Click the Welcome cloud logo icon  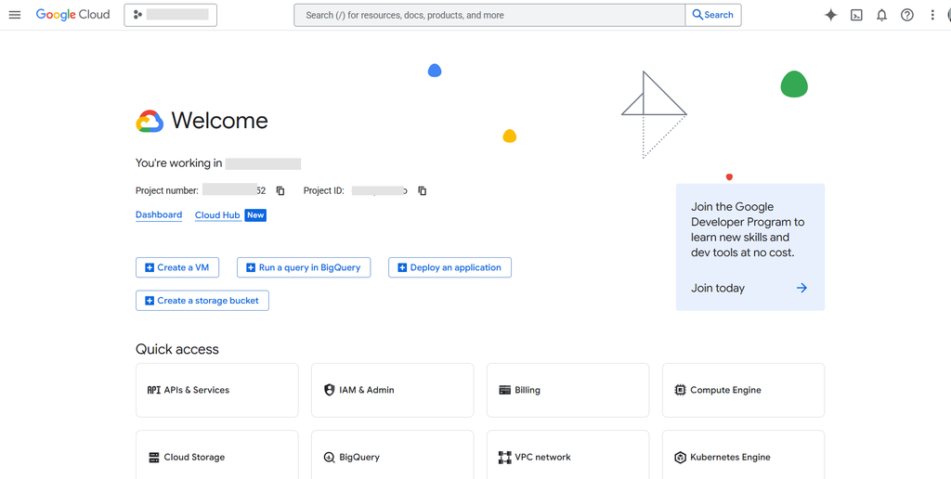(x=150, y=122)
